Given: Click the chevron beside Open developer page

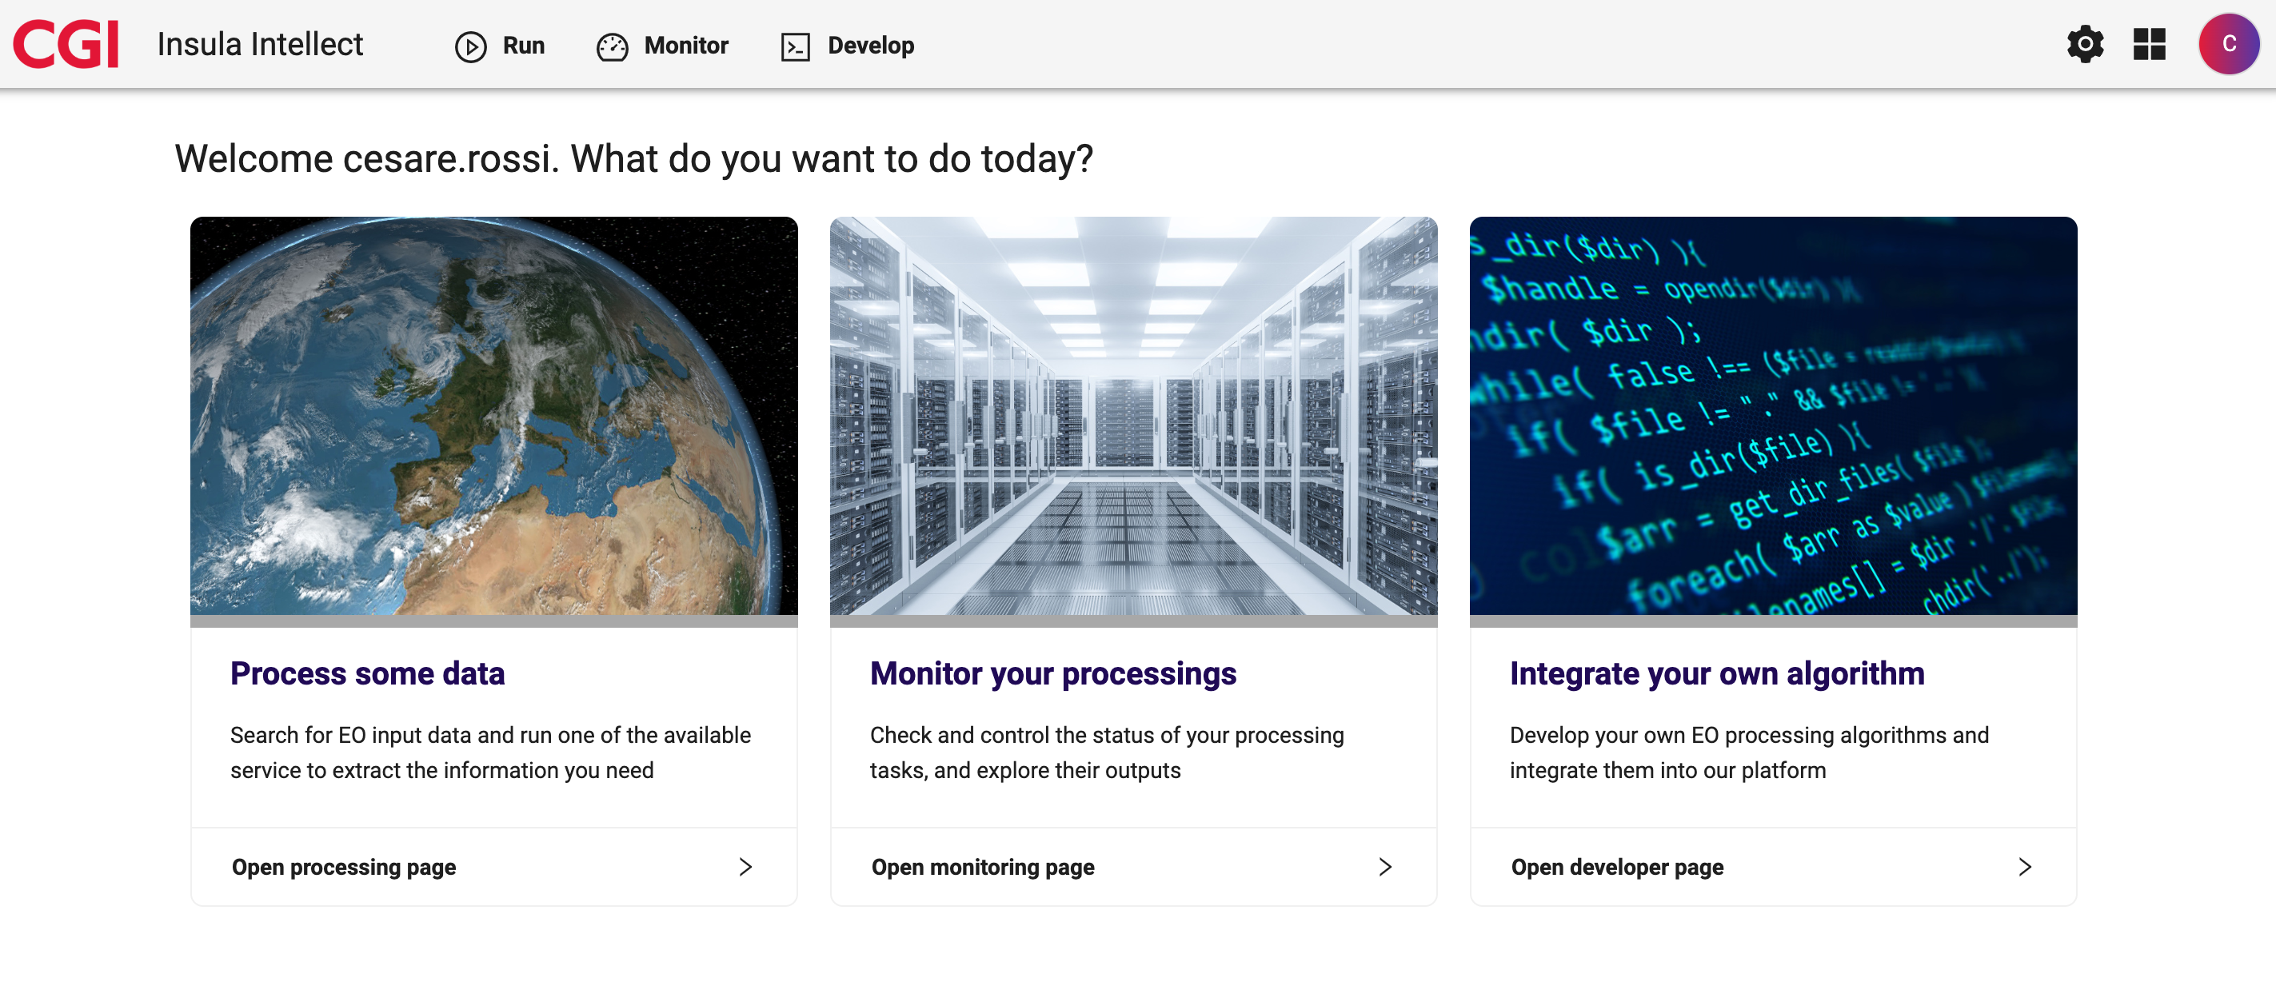Looking at the screenshot, I should (2025, 867).
